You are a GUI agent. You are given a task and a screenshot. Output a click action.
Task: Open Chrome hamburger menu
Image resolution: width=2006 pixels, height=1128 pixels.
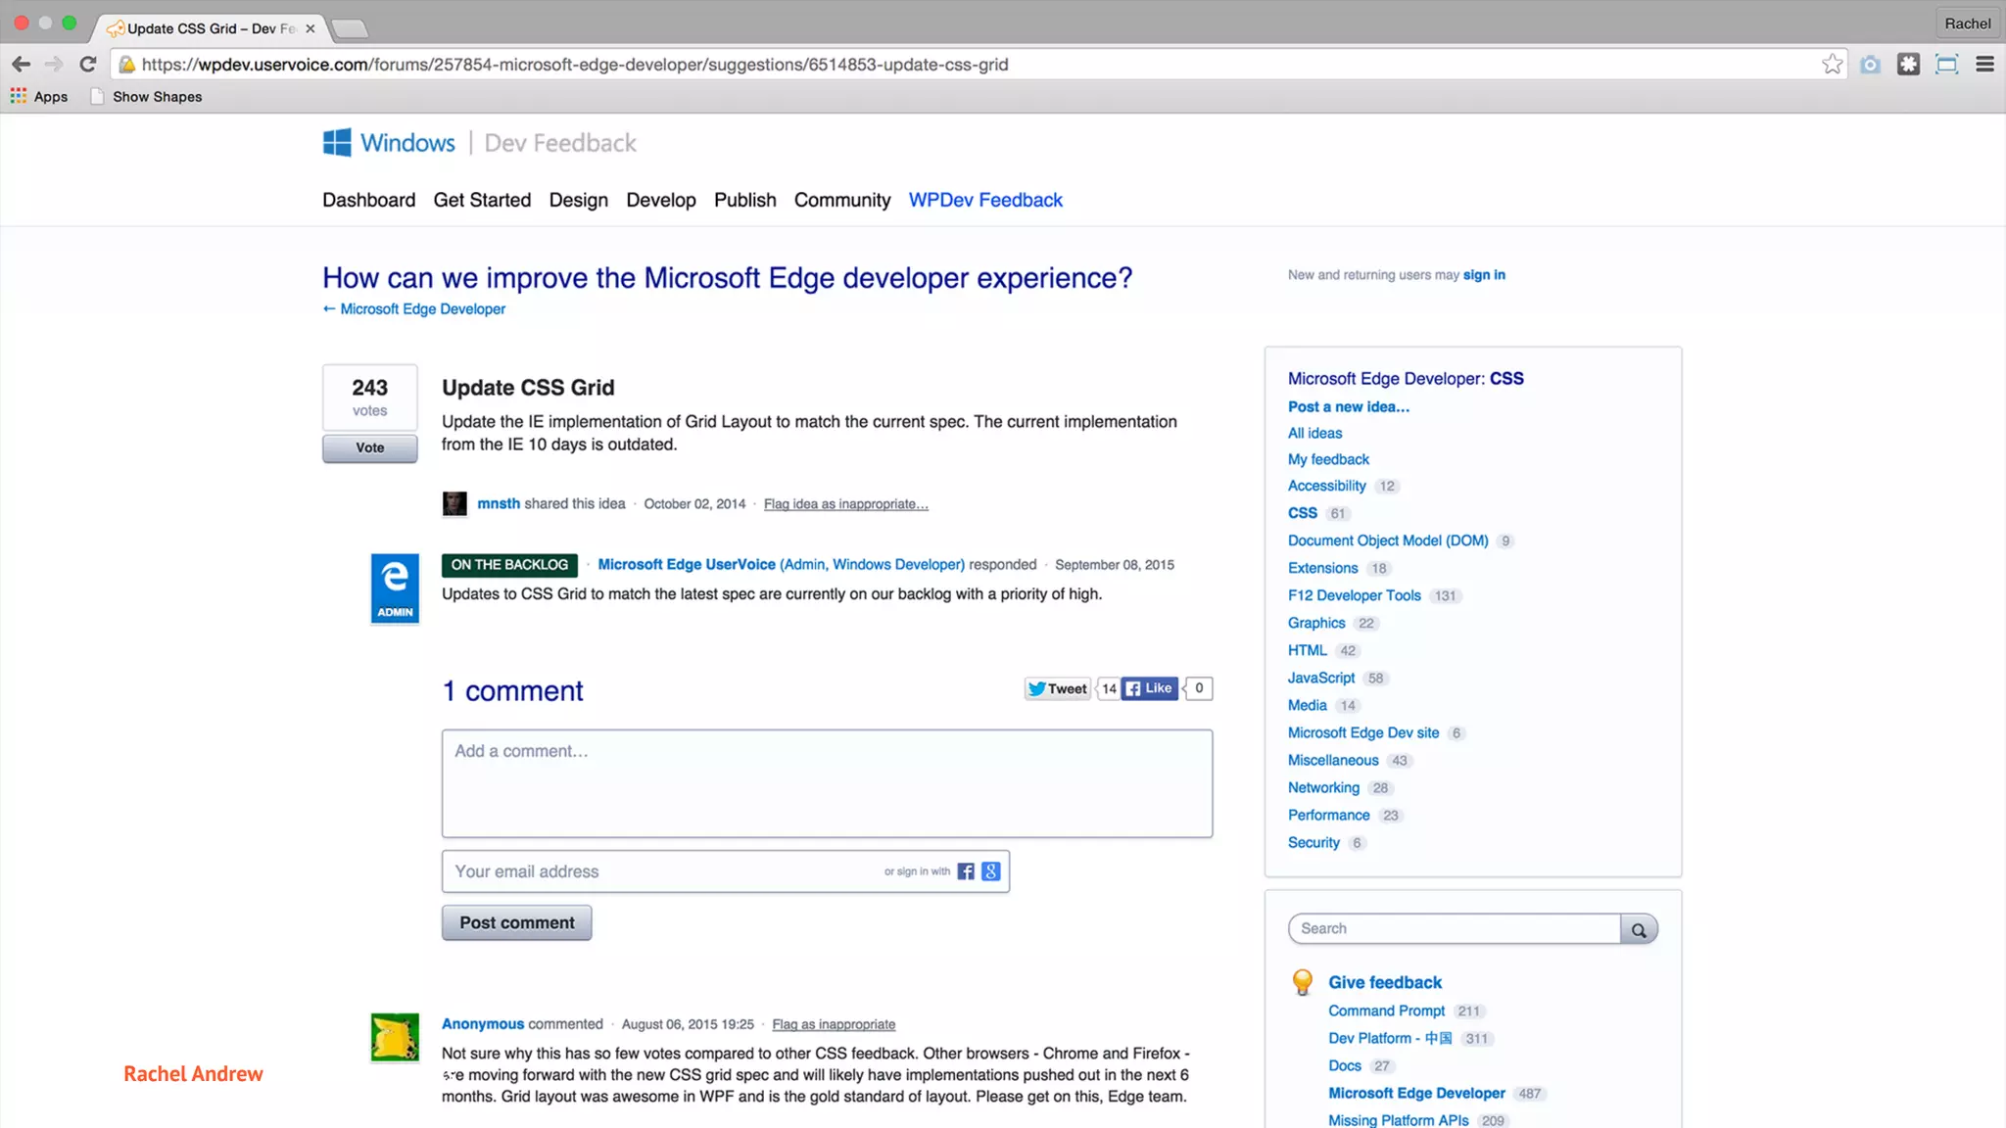(1984, 65)
